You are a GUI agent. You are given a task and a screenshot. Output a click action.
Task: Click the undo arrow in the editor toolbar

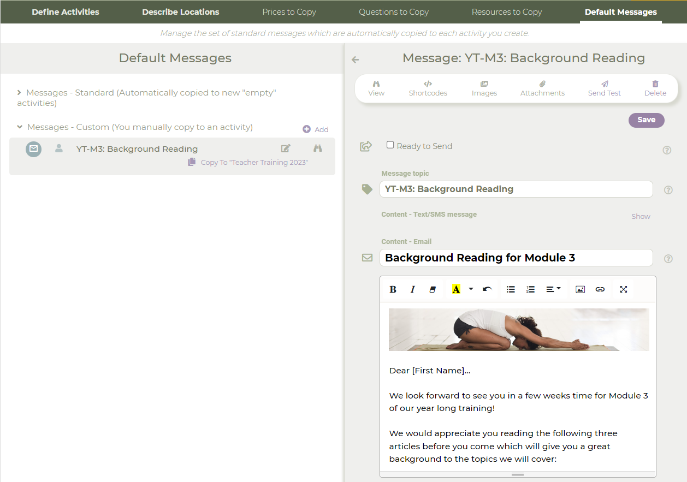click(488, 289)
